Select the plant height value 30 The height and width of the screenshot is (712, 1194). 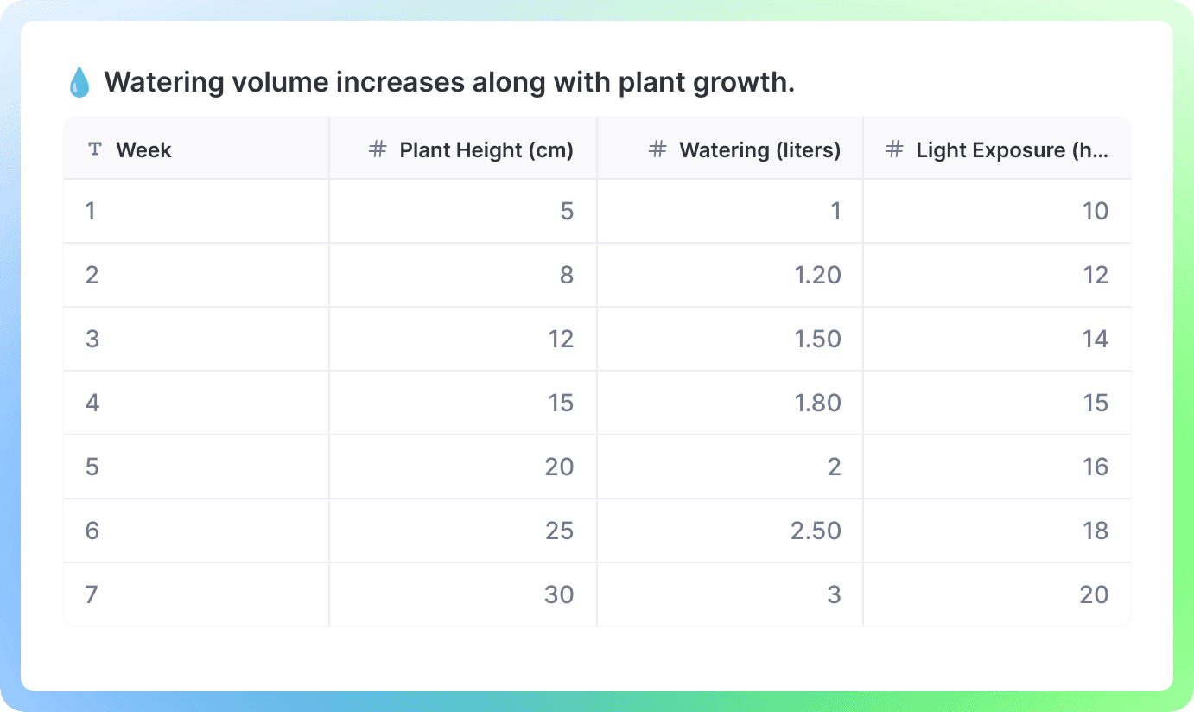[560, 594]
